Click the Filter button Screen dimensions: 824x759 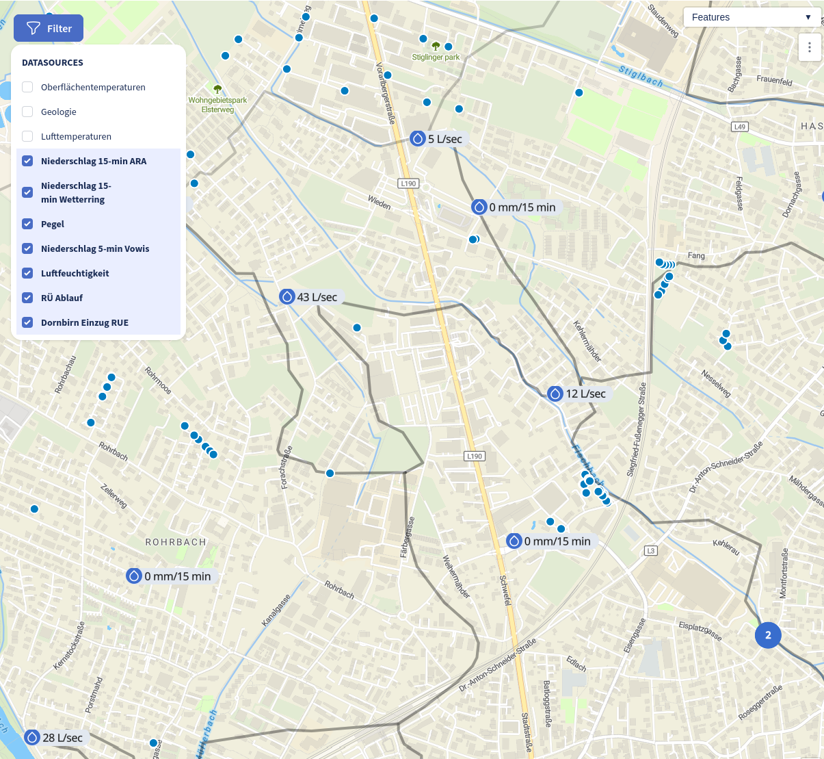click(49, 28)
